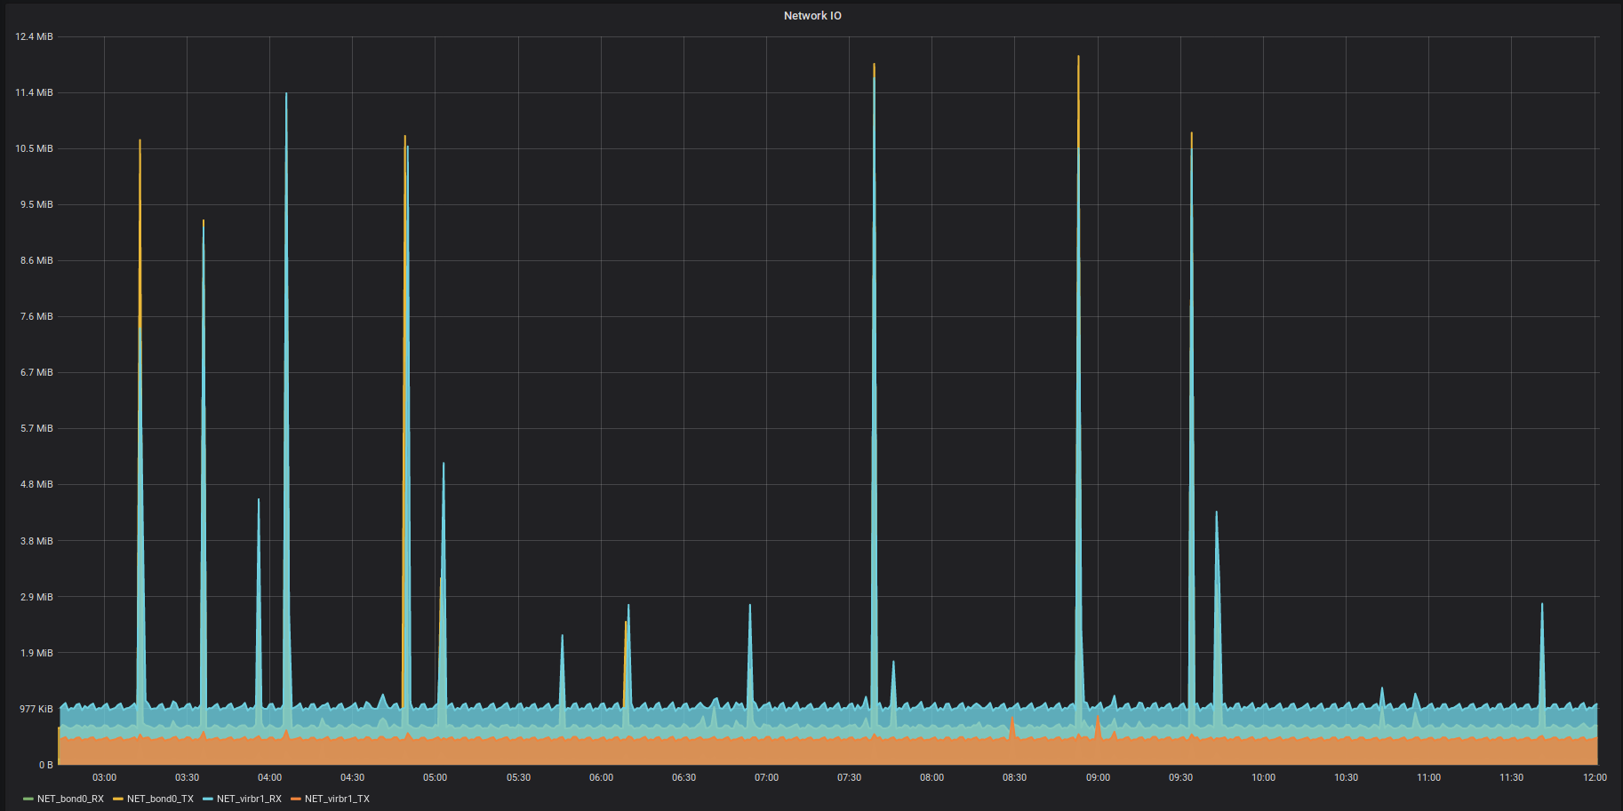Click the 09:30 time axis label
1623x811 pixels.
(1180, 777)
